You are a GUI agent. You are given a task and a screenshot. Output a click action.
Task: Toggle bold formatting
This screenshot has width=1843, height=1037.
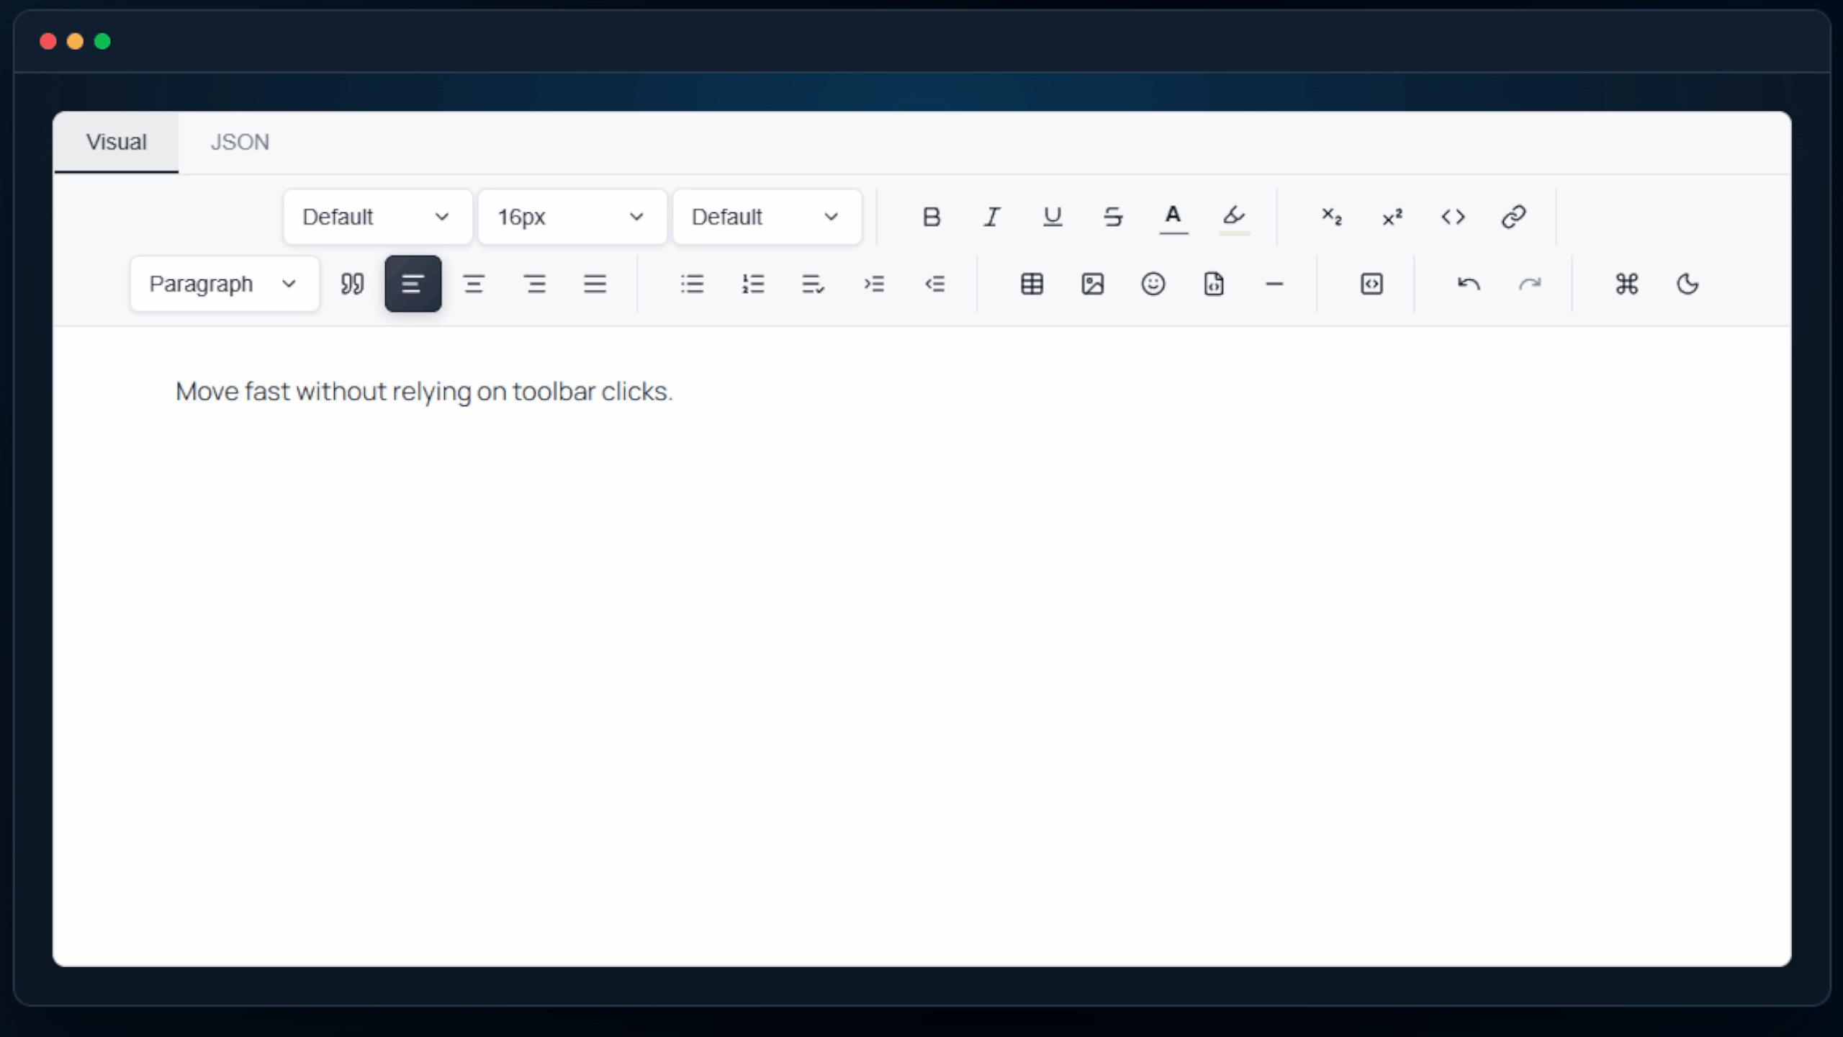tap(931, 216)
